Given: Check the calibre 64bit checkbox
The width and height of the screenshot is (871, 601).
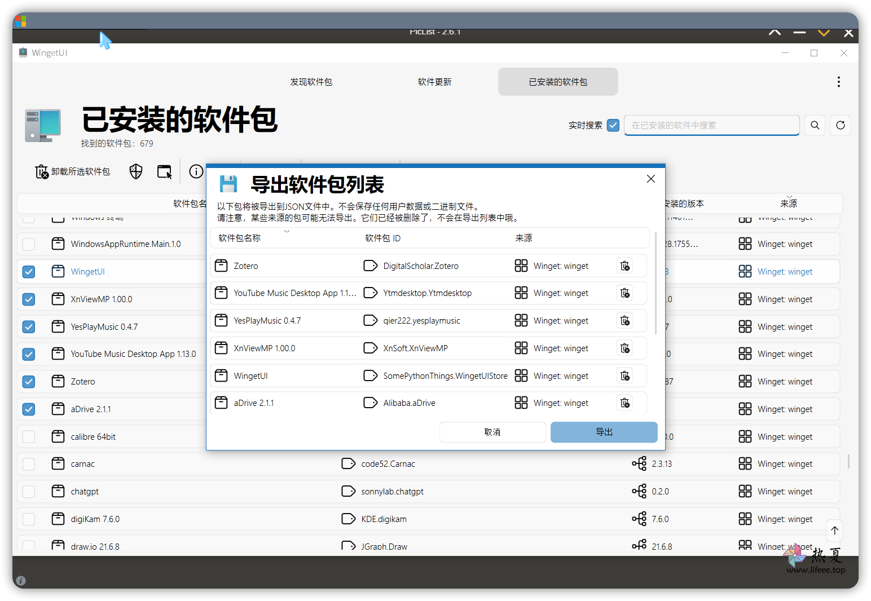Looking at the screenshot, I should [x=29, y=437].
